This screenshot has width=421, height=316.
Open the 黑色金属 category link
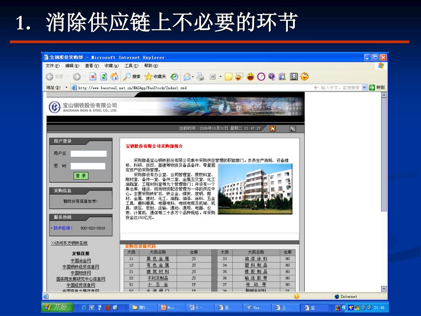pos(158,259)
